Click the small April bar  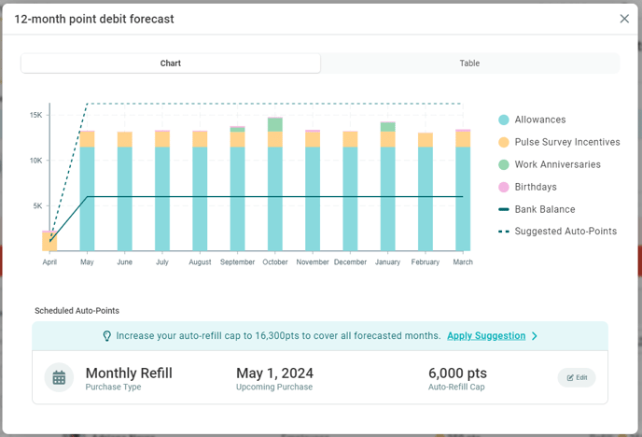point(49,242)
